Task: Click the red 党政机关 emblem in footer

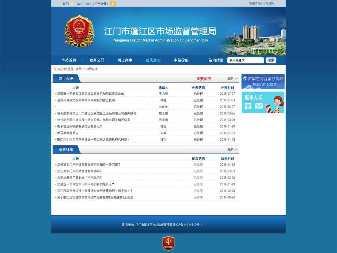Action: point(168,244)
